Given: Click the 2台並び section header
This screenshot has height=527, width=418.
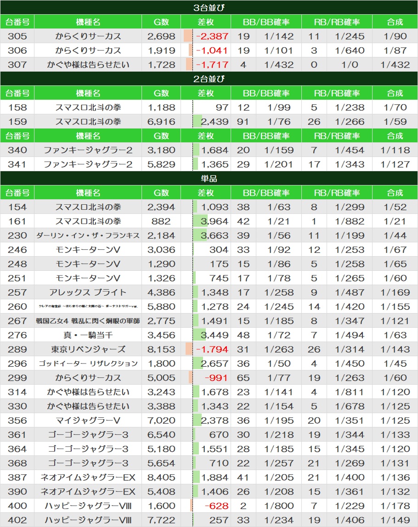Looking at the screenshot, I should pyautogui.click(x=209, y=78).
